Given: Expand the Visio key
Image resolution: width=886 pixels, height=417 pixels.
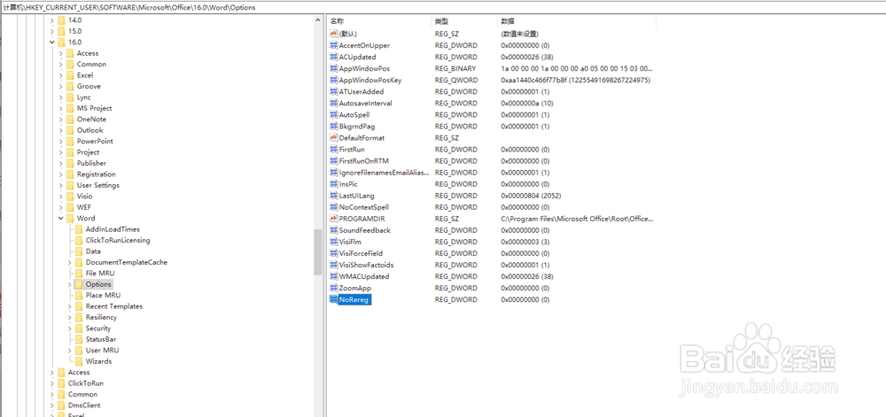Looking at the screenshot, I should tap(61, 197).
